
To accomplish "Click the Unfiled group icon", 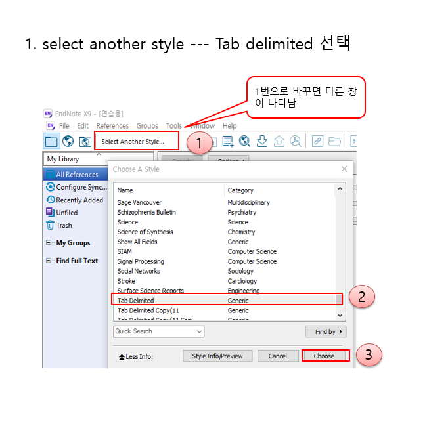I will [50, 212].
